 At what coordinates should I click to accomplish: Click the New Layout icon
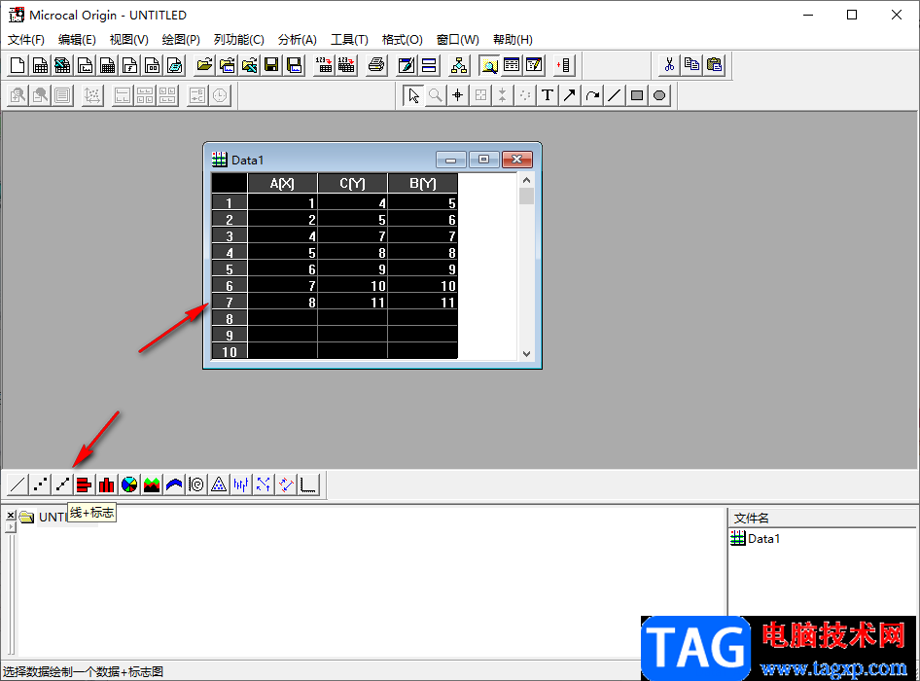pyautogui.click(x=152, y=65)
